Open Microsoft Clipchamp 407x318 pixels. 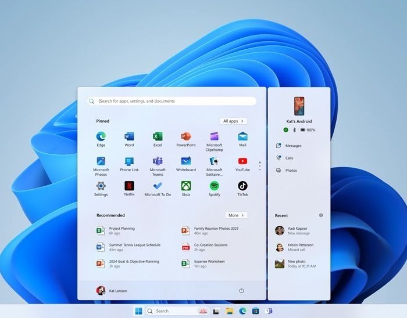coord(214,142)
